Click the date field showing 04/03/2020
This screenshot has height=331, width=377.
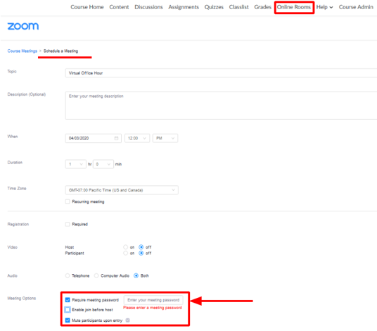coord(93,138)
